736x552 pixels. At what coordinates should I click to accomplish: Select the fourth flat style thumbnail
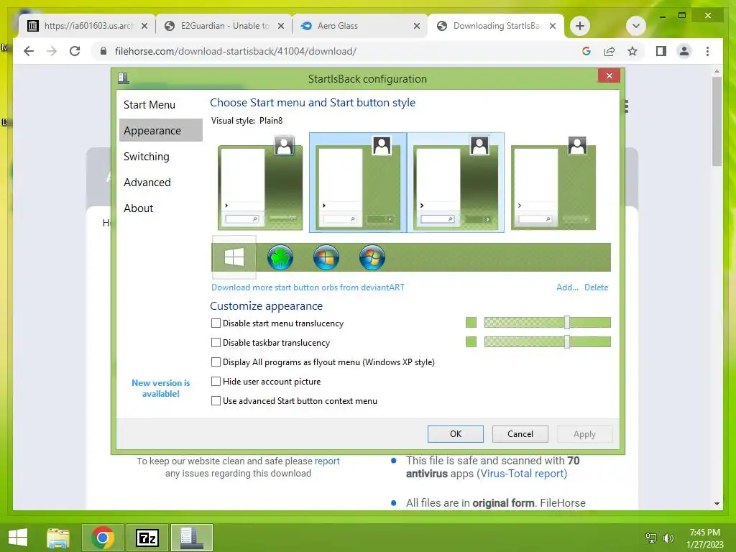point(553,183)
